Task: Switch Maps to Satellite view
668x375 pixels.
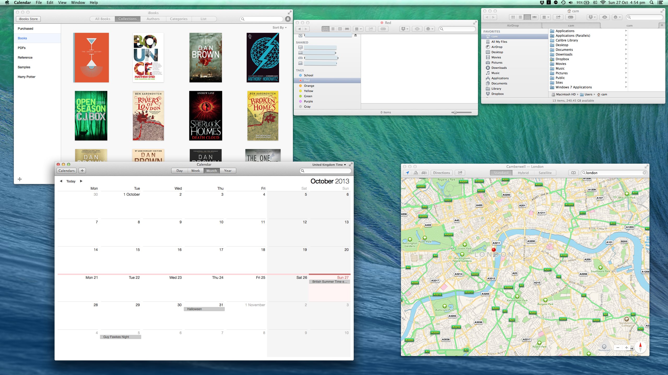Action: pyautogui.click(x=545, y=173)
